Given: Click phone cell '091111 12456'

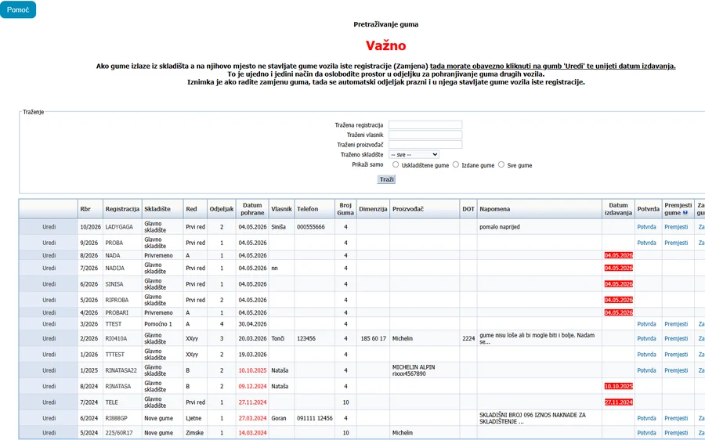Looking at the screenshot, I should click(315, 418).
